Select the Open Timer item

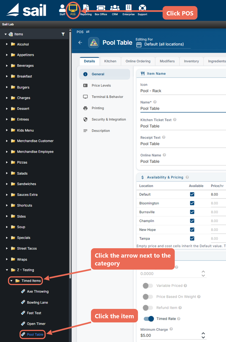click(36, 324)
